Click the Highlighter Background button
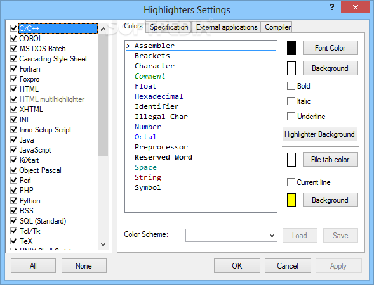The height and width of the screenshot is (285, 374). pyautogui.click(x=319, y=134)
